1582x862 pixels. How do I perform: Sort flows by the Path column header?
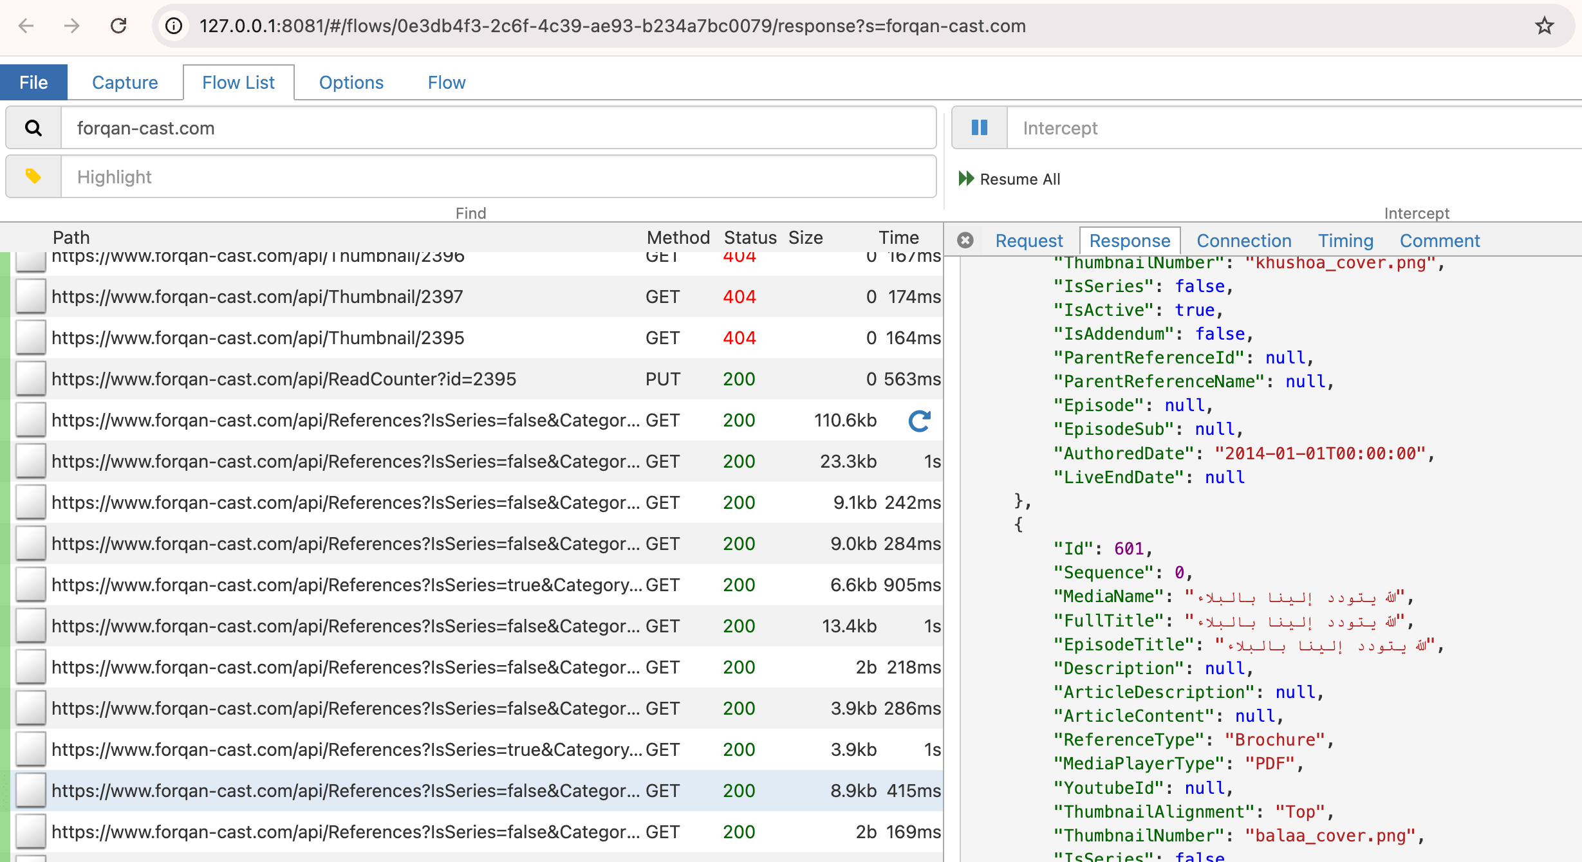point(71,237)
